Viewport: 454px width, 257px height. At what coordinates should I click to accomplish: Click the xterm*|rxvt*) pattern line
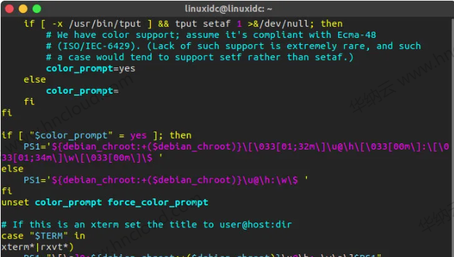coord(37,247)
